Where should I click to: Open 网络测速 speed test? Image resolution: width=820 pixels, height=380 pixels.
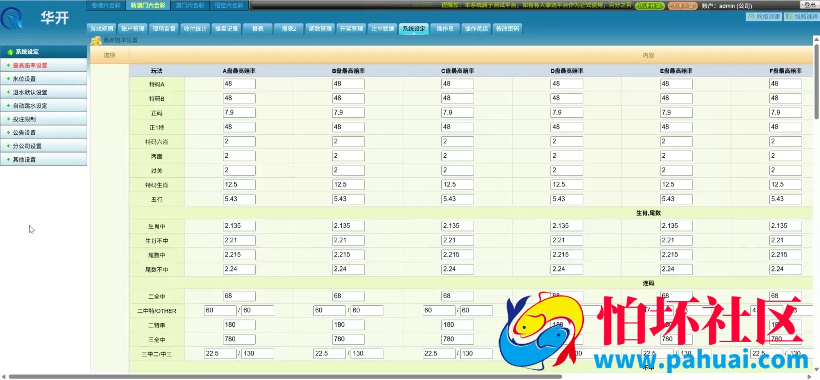click(x=764, y=17)
